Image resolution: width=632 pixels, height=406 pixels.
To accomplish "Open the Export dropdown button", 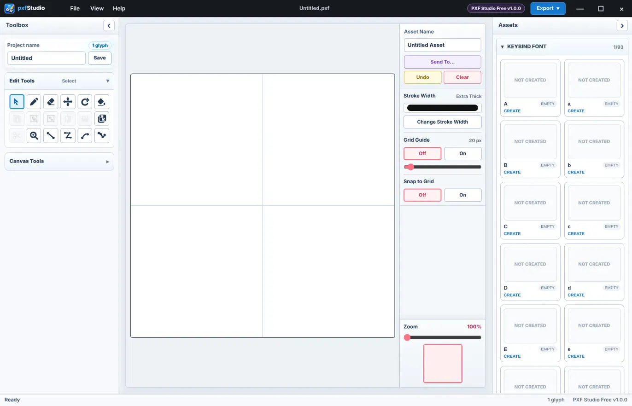I will coord(548,8).
